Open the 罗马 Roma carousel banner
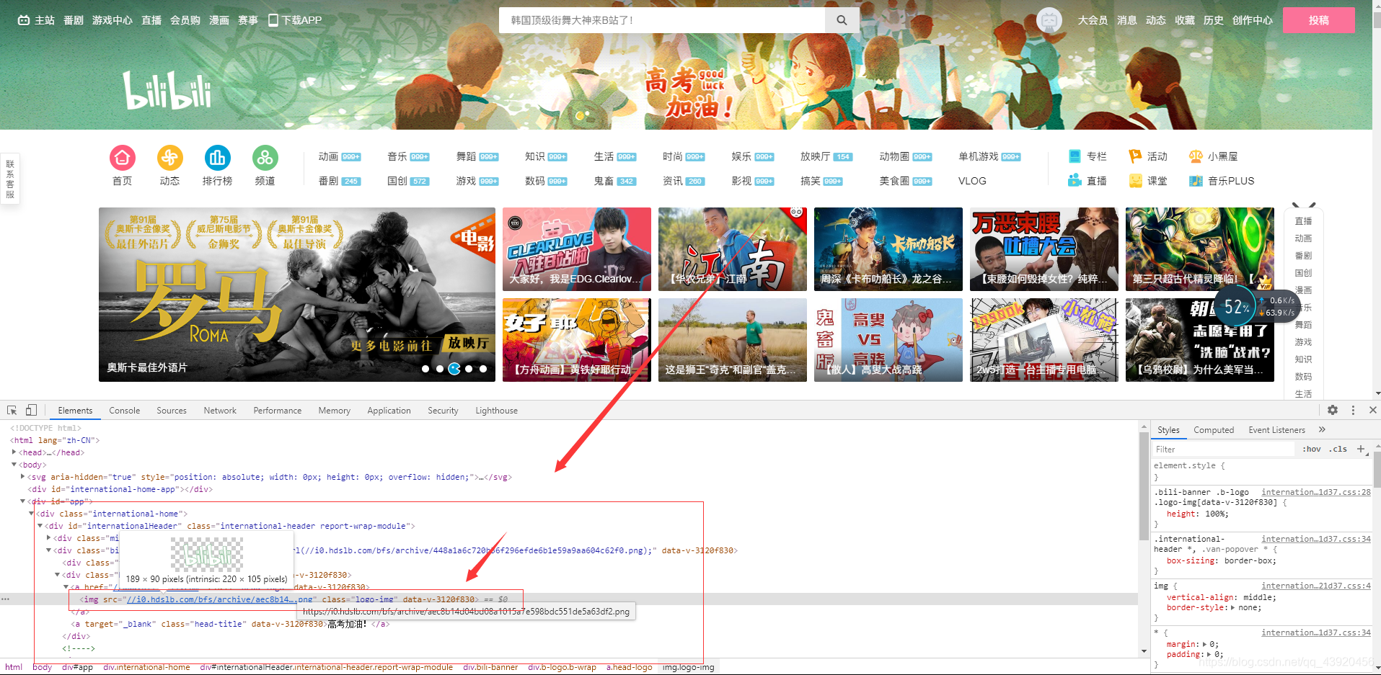Image resolution: width=1381 pixels, height=675 pixels. [x=297, y=295]
